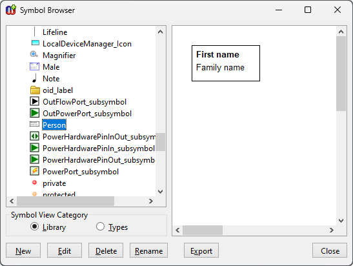This screenshot has height=266, width=353.
Task: Click symbol list vertical scrollbar thumb
Action: [x=160, y=141]
